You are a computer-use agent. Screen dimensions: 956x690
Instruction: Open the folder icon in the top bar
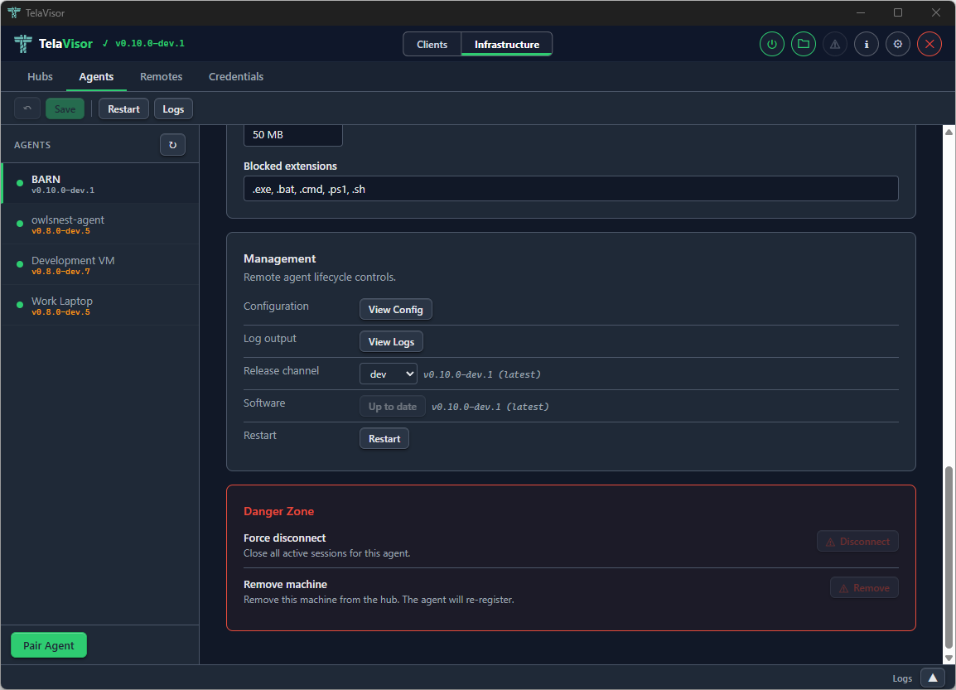coord(803,44)
